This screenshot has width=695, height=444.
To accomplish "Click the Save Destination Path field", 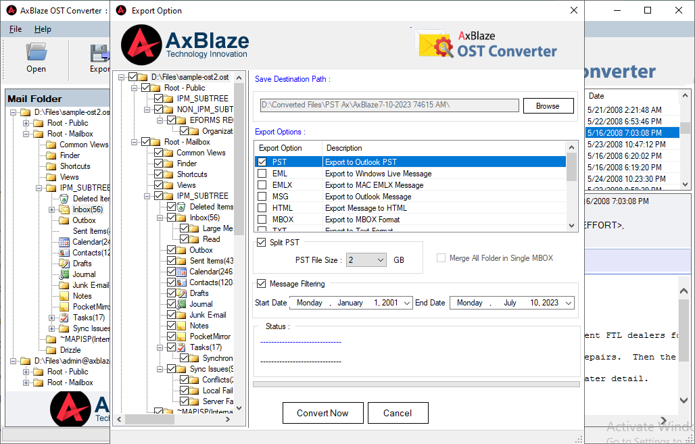I will tap(389, 105).
